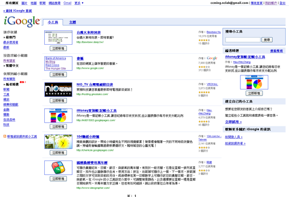Click the 登出 sign out link
This screenshot has height=197, width=289.
coord(282,3)
